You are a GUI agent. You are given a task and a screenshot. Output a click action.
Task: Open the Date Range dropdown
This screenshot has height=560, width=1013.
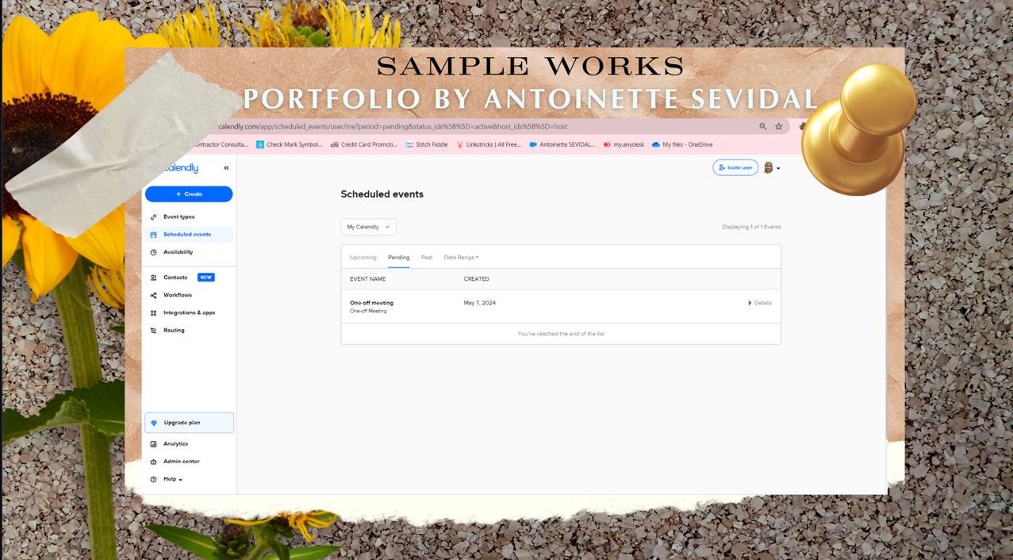[x=461, y=258]
